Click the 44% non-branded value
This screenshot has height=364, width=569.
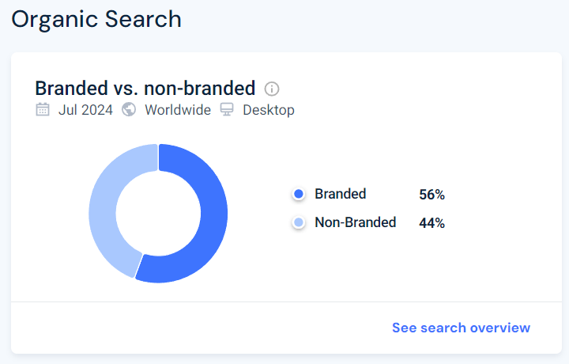click(431, 223)
